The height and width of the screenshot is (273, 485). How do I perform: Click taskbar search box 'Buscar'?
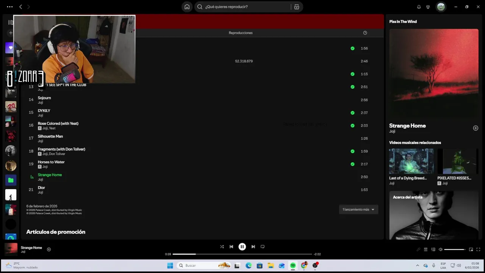[x=205, y=265]
